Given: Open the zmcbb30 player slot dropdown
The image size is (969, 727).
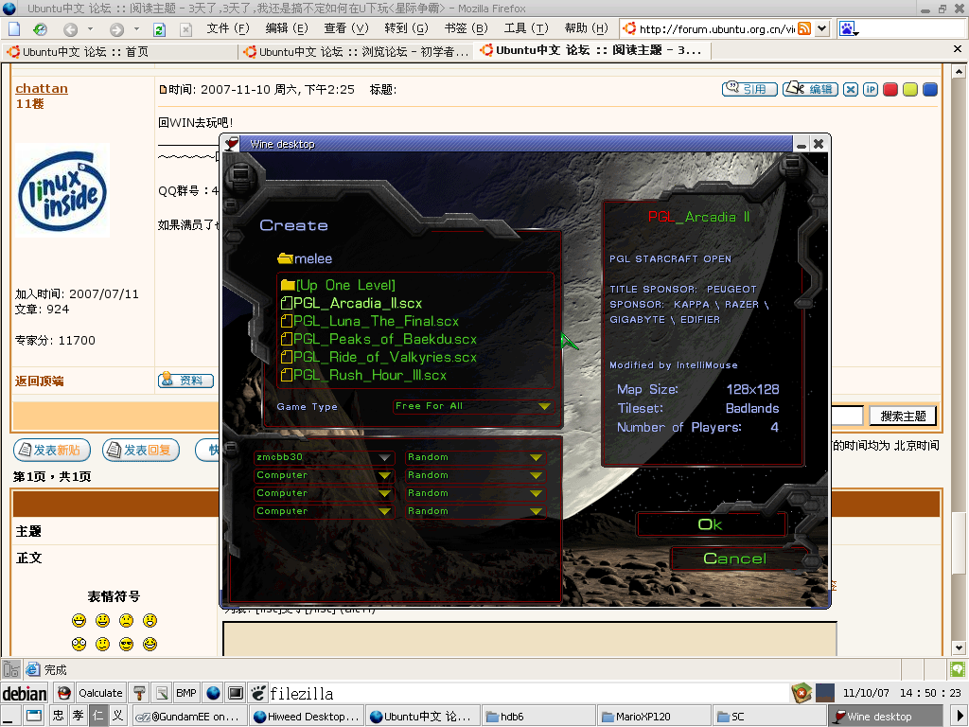Looking at the screenshot, I should click(324, 457).
